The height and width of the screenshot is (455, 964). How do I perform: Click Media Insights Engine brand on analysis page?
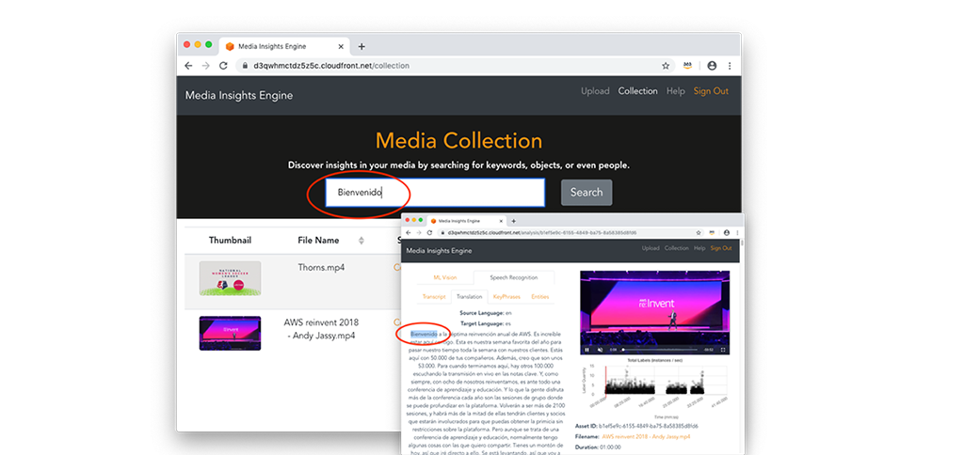439,250
